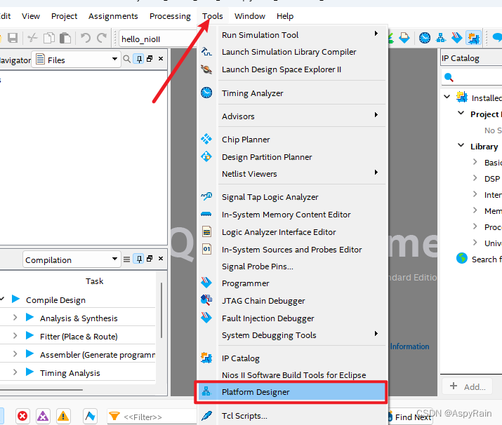502x425 pixels.
Task: Close the Project Navigator panel
Action: point(161,59)
